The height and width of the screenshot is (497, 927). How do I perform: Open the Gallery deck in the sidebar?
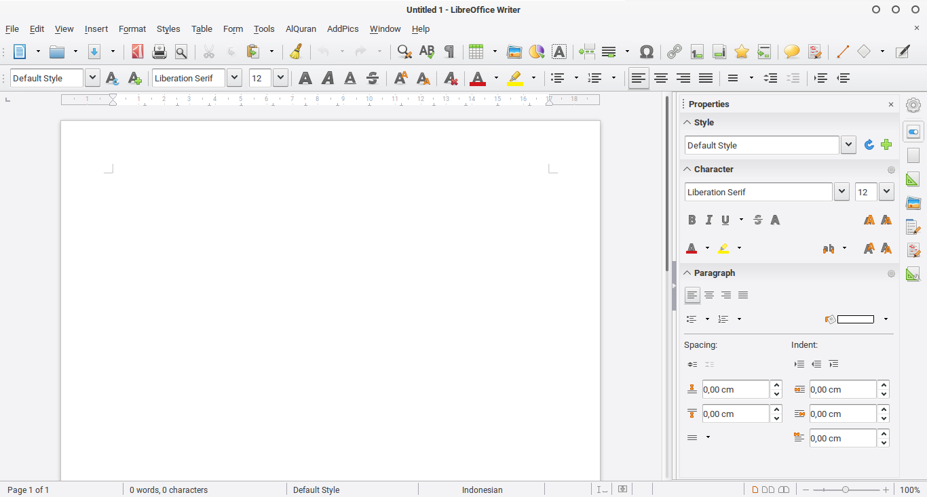tap(913, 203)
